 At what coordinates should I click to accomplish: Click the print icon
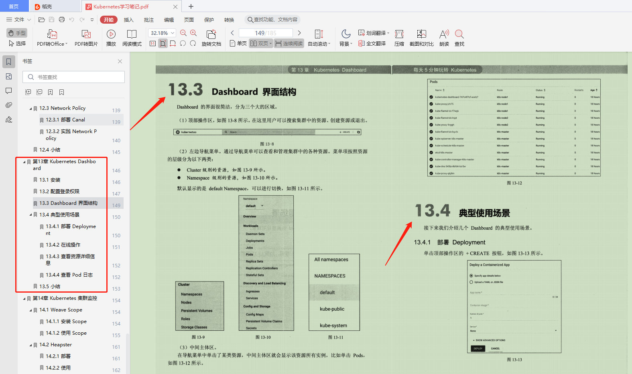point(62,20)
